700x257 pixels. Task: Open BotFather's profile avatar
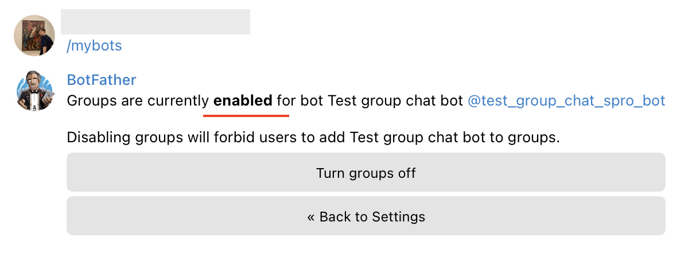(x=34, y=90)
